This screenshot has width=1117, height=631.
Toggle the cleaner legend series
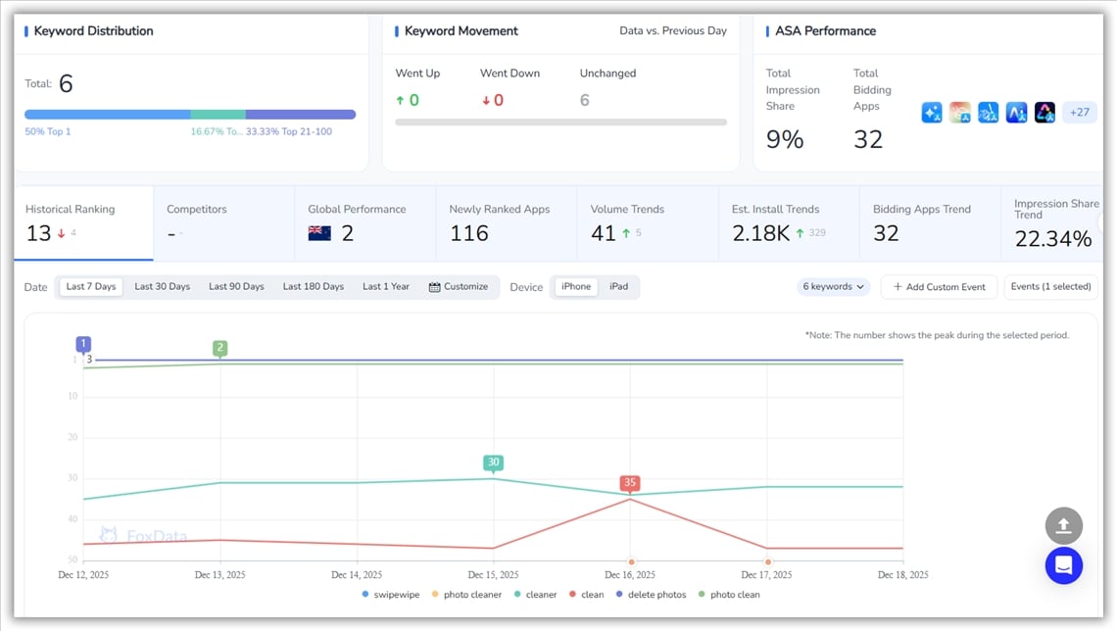coord(534,595)
